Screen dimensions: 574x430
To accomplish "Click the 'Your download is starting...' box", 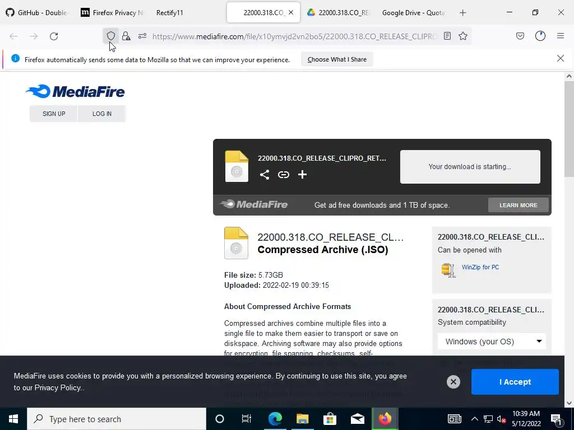I will click(x=470, y=167).
